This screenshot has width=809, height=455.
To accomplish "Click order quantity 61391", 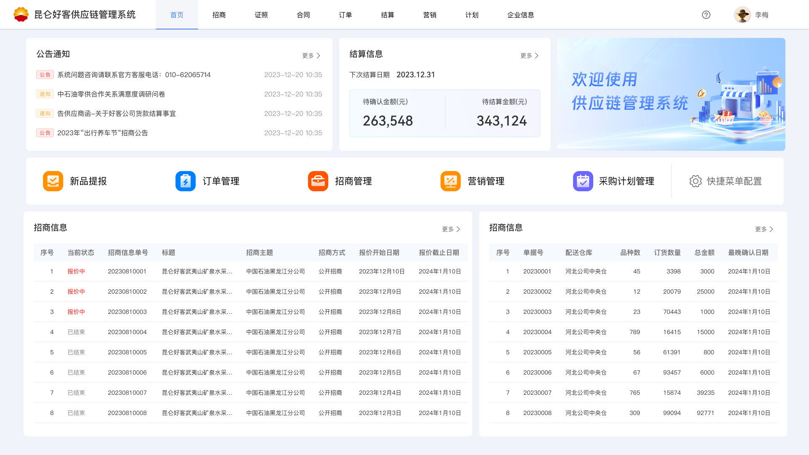I will (x=672, y=352).
